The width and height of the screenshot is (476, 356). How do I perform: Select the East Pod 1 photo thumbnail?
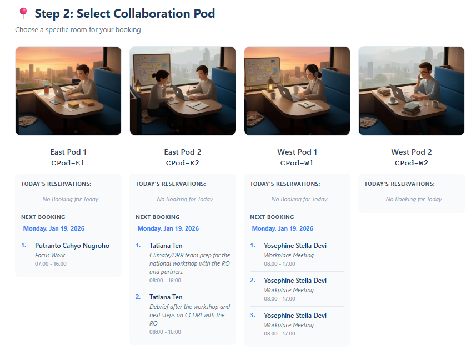point(68,90)
